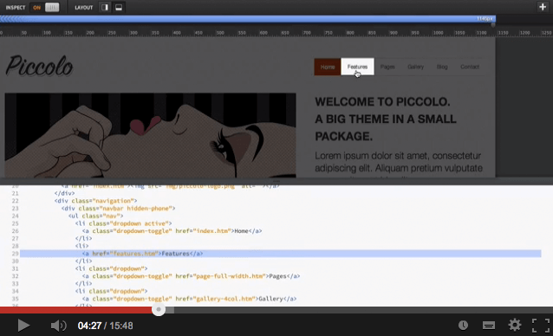
Task: Toggle the captions icon
Action: [489, 325]
